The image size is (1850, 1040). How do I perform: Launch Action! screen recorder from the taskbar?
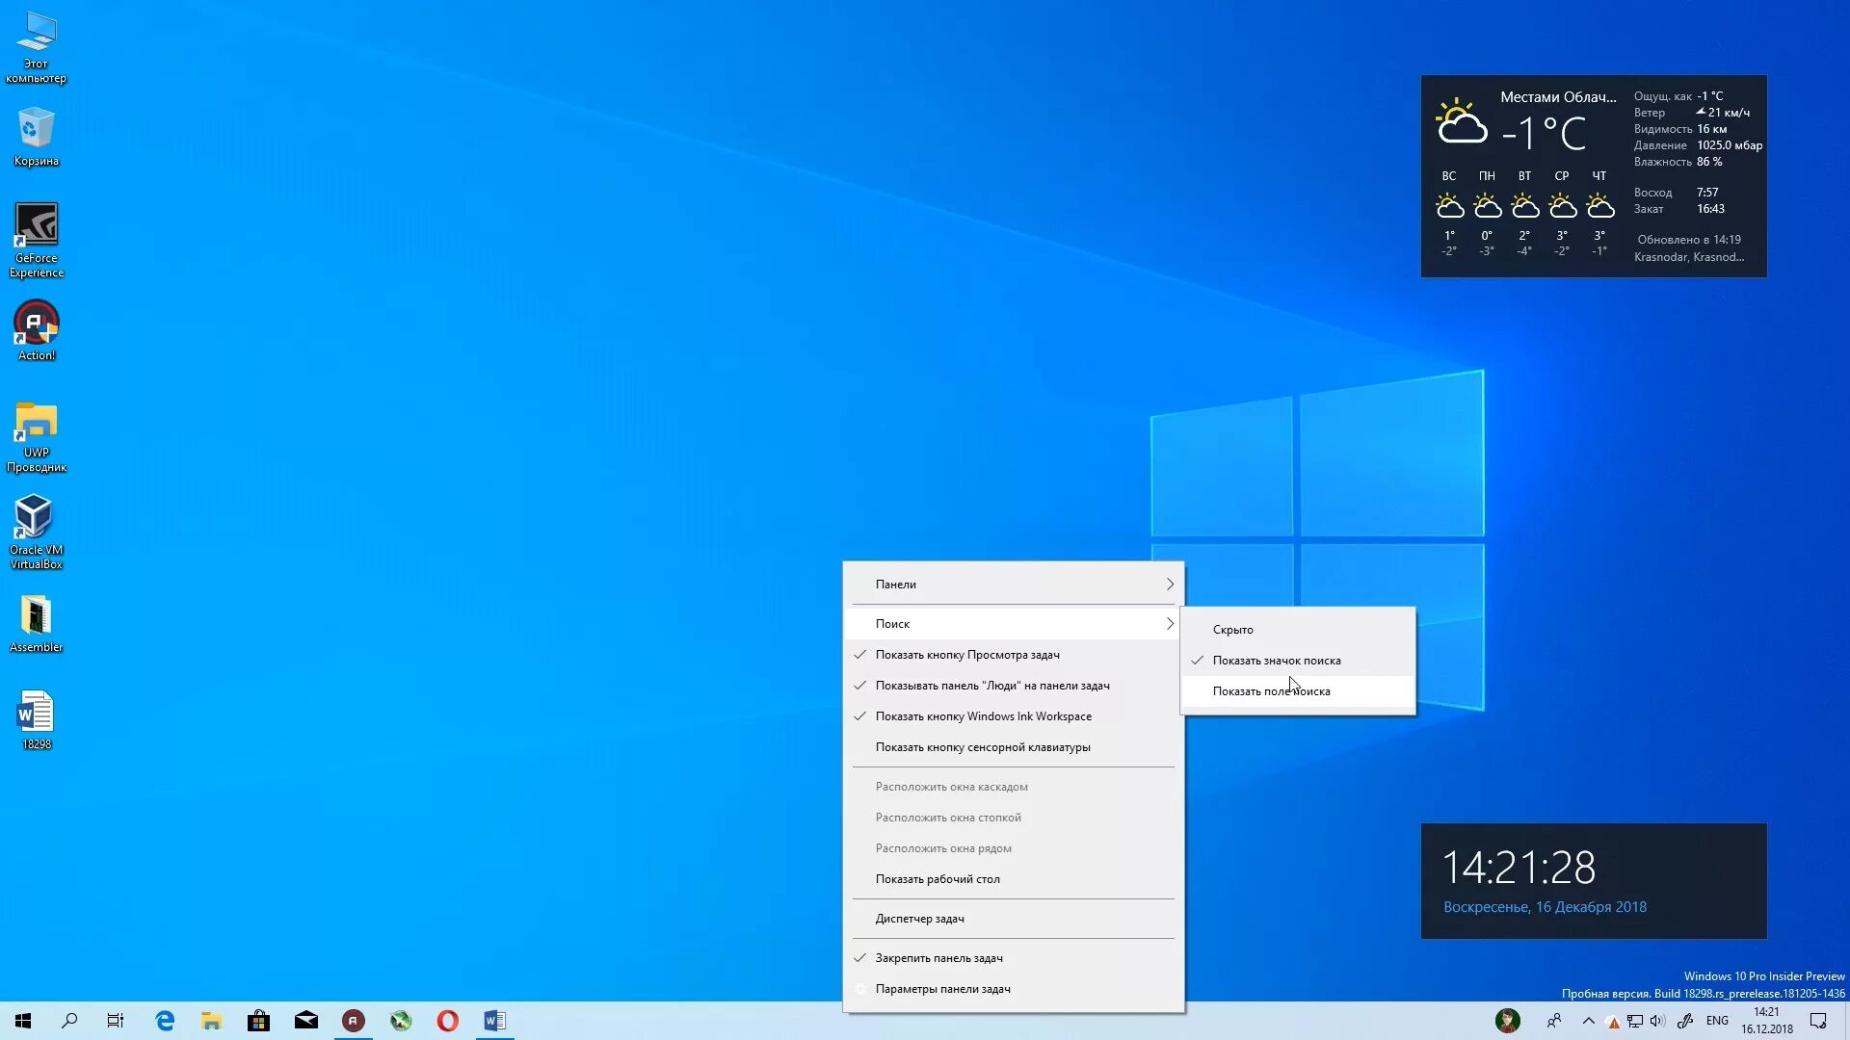click(x=354, y=1021)
